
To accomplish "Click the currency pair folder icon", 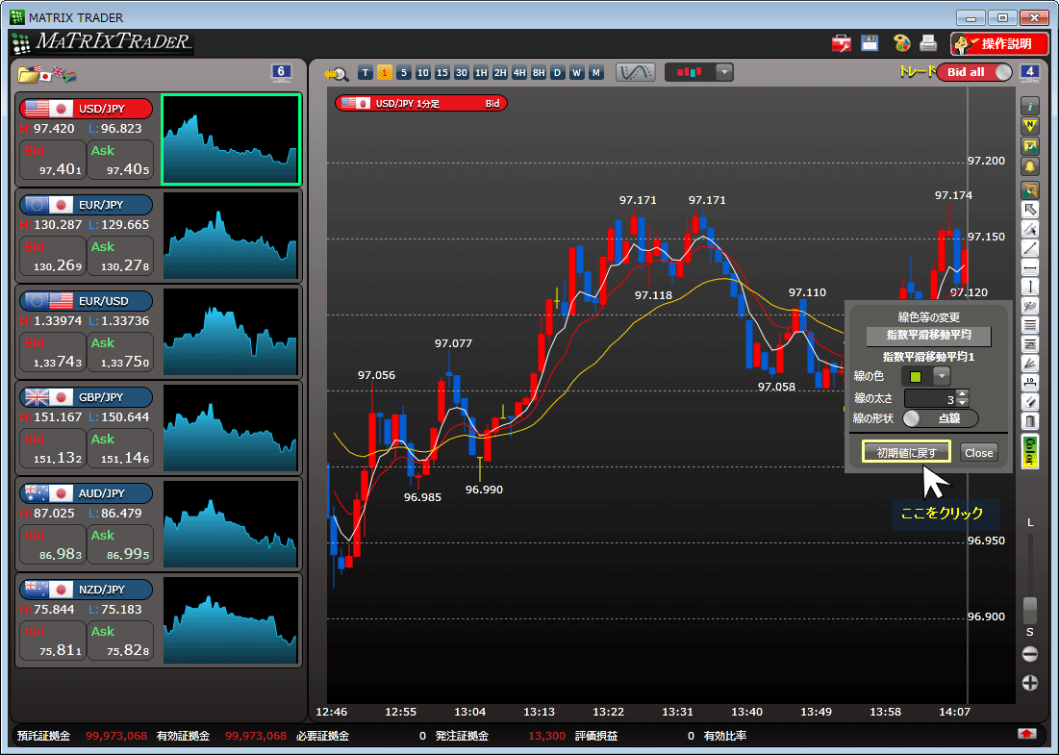I will [46, 74].
